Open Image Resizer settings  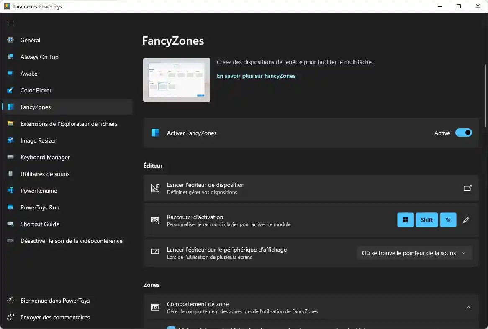(x=67, y=140)
